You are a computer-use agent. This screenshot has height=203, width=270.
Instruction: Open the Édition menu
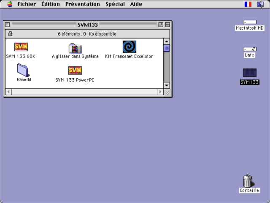[x=51, y=4]
